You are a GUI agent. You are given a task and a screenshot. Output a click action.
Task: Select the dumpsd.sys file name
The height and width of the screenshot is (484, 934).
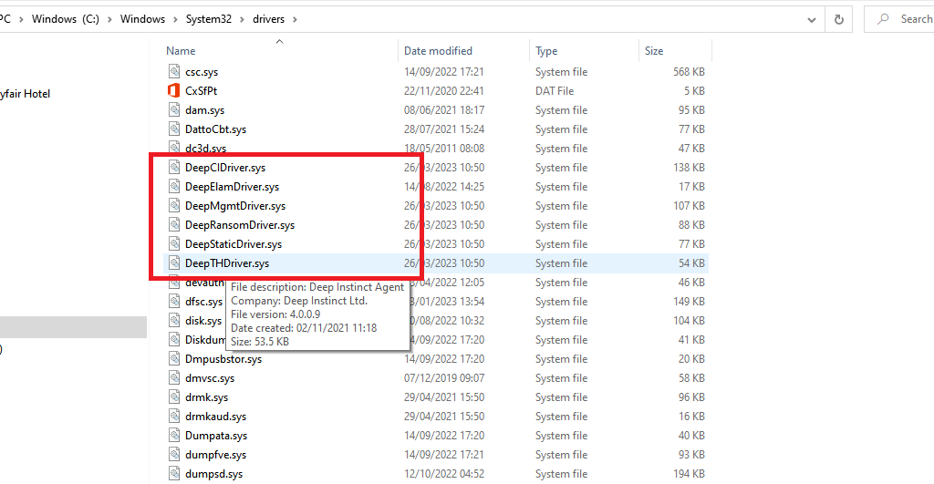[213, 474]
